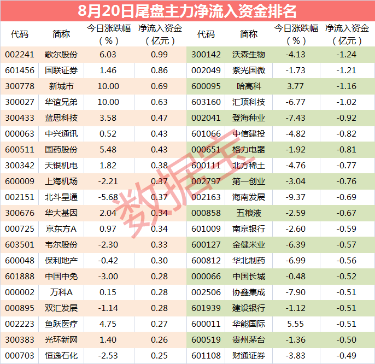Select the 财通证券 stock name

(249, 356)
